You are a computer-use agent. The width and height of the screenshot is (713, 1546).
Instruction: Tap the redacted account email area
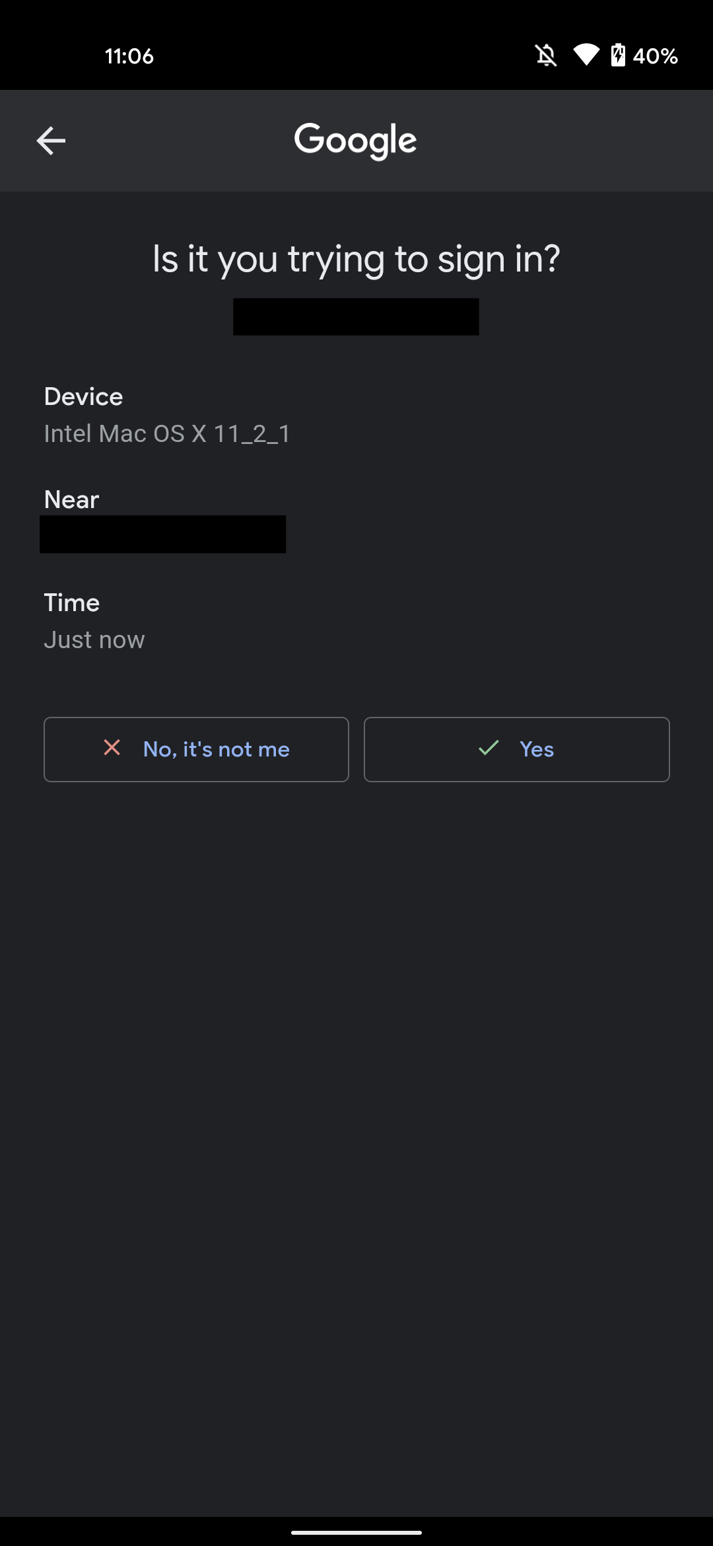355,317
